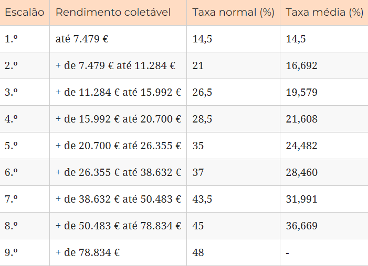Screen dimensions: 368x266
Task: Select the 36,669 average rate cell
Action: click(x=301, y=226)
